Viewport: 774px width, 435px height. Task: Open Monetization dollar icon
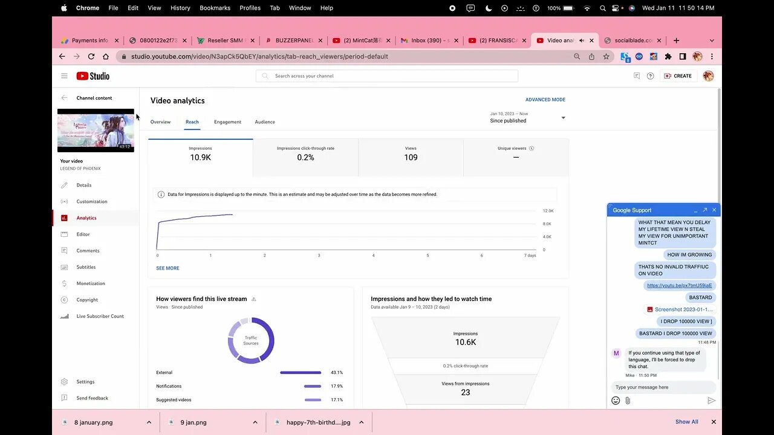pyautogui.click(x=64, y=283)
